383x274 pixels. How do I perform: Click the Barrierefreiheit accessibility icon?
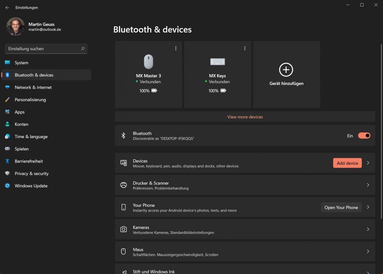coord(7,161)
